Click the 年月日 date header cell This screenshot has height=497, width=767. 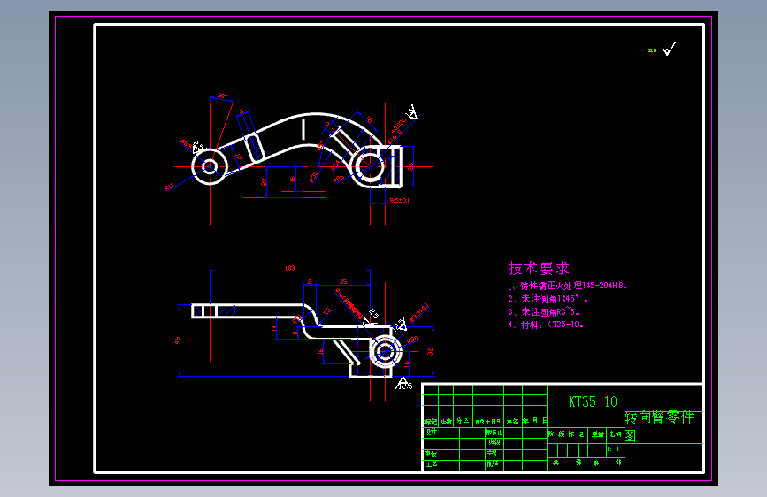click(534, 421)
